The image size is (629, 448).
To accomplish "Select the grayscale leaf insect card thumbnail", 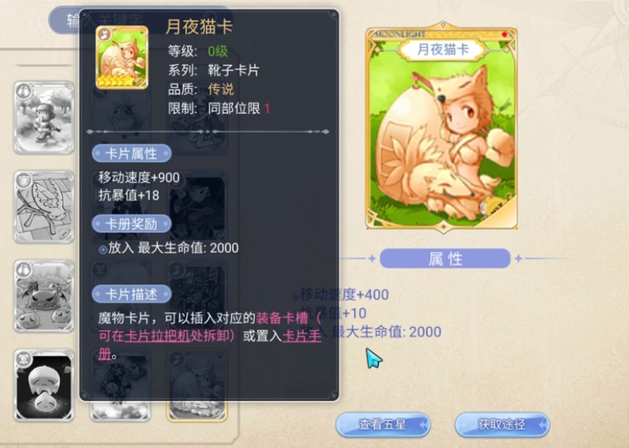I will coord(44,207).
